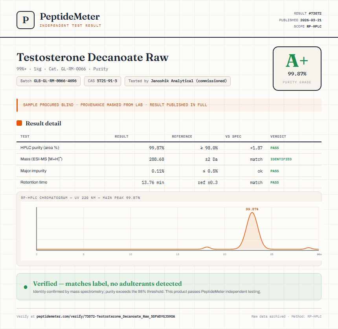Image resolution: width=338 pixels, height=329 pixels.
Task: Click the 99.87% main peak label on chromatogram
Action: coord(252,209)
